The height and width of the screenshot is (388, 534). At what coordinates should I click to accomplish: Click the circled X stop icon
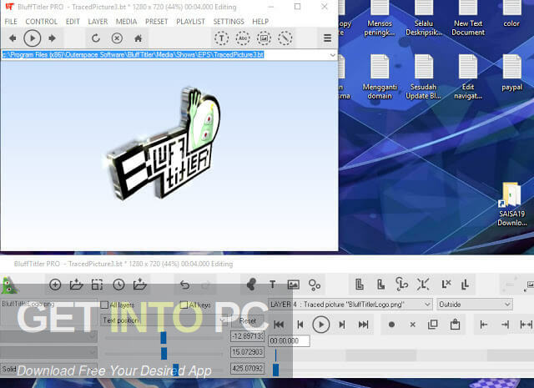[117, 38]
